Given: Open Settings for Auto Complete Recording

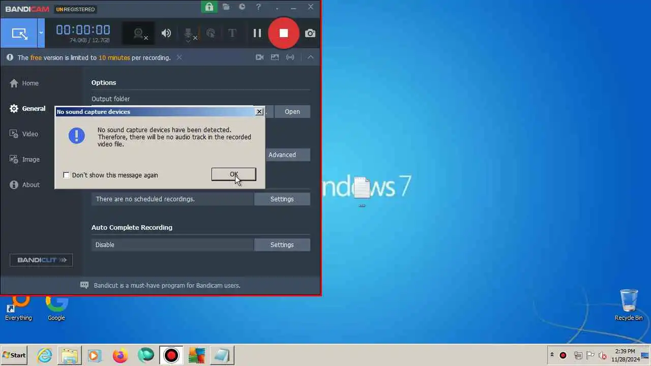Looking at the screenshot, I should coord(282,245).
